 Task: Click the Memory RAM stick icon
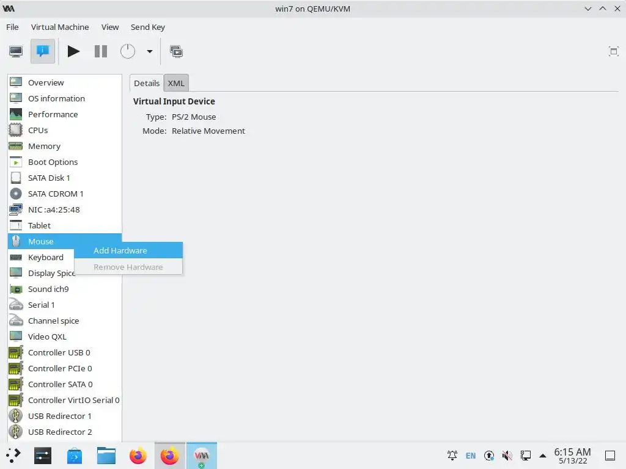[15, 146]
